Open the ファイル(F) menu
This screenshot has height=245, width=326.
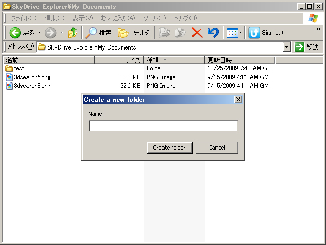pos(23,18)
